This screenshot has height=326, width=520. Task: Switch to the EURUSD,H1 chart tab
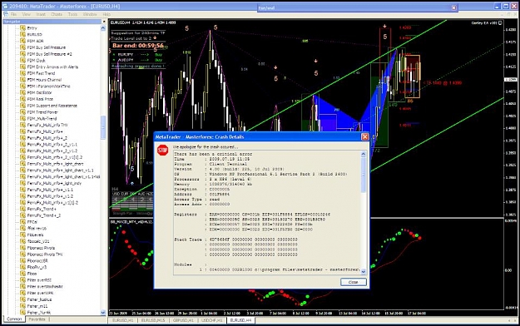click(x=122, y=320)
